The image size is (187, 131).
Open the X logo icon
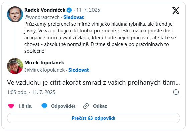point(176,10)
